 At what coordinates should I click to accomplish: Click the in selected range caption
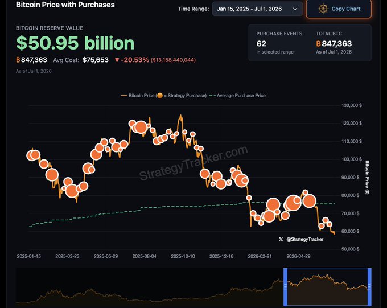click(275, 52)
